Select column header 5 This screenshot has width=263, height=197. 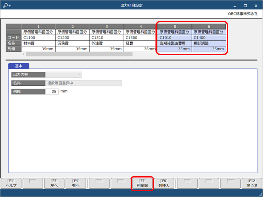click(x=175, y=27)
